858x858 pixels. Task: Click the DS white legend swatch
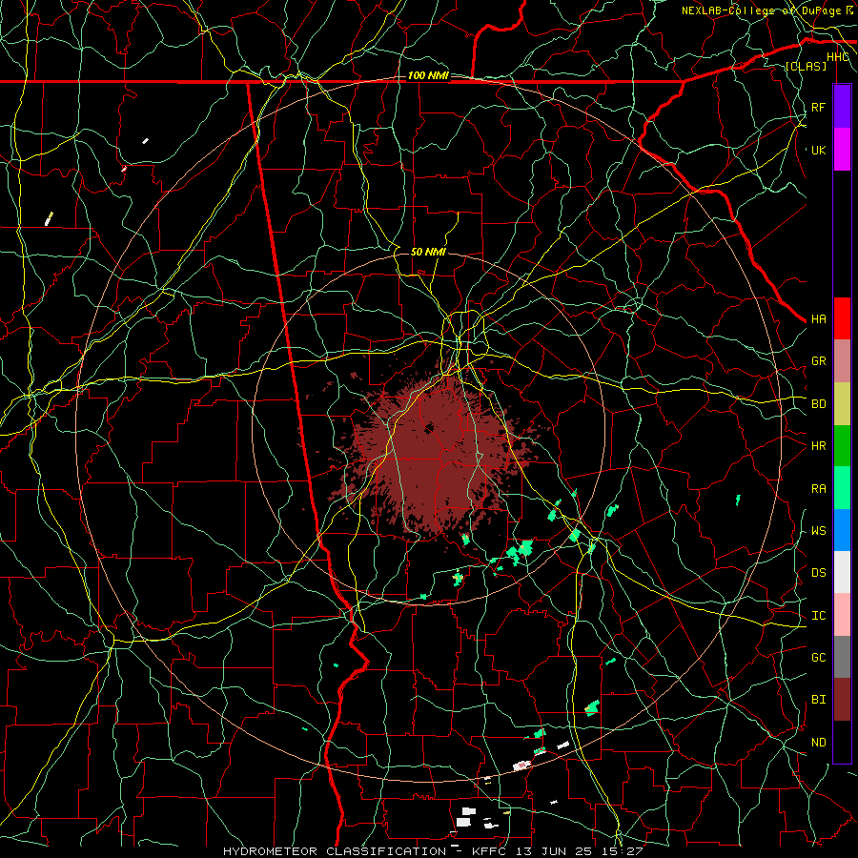click(842, 572)
